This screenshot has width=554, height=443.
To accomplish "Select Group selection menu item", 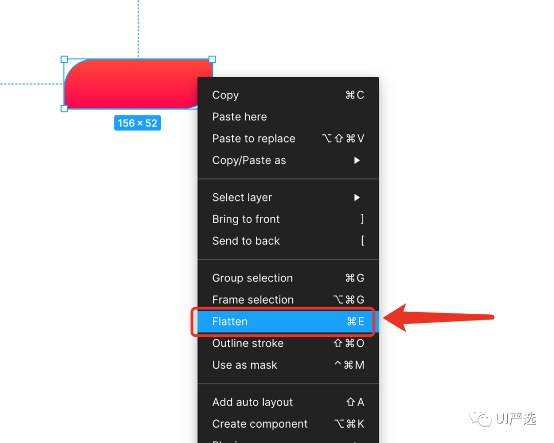I will [288, 278].
